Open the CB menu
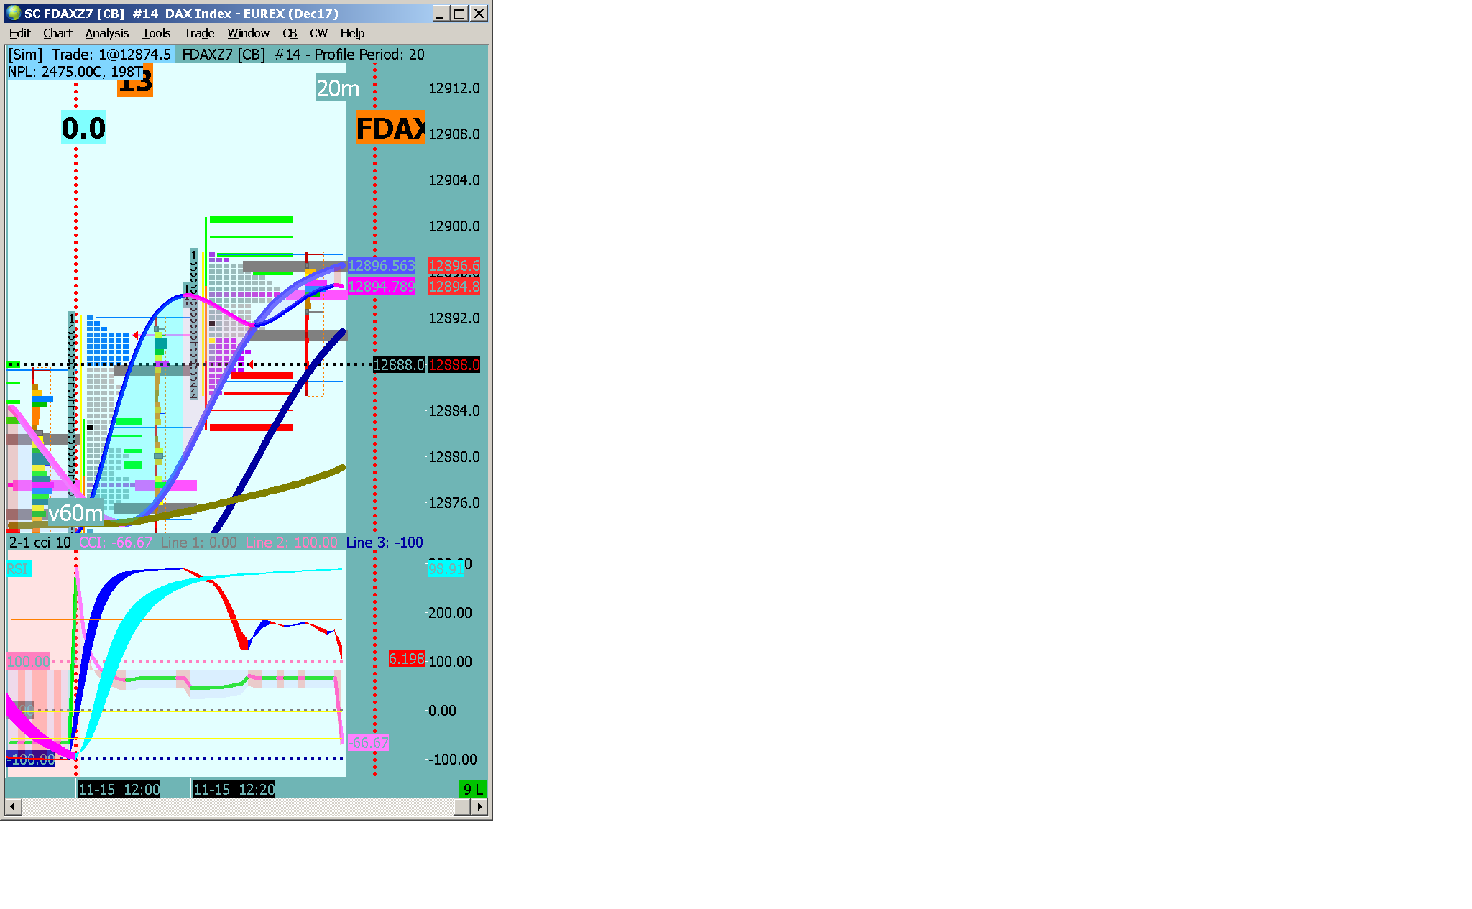The height and width of the screenshot is (909, 1472). (290, 33)
